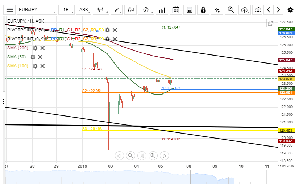295x188 pixels.
Task: Click the 08 date axis label
Action: click(x=189, y=166)
